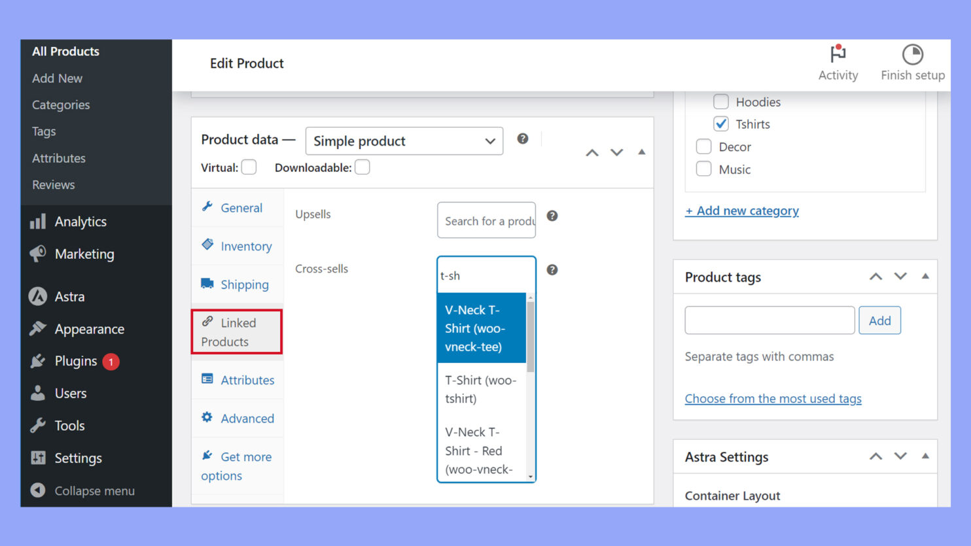Open the Simple product type dropdown
This screenshot has height=546, width=971.
[x=404, y=141]
